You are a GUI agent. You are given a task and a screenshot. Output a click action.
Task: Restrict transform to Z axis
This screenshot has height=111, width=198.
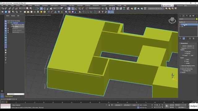coord(106,12)
